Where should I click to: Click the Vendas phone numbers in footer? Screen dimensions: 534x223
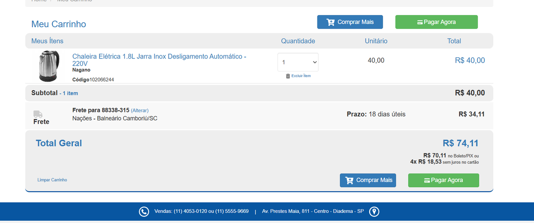202,211
